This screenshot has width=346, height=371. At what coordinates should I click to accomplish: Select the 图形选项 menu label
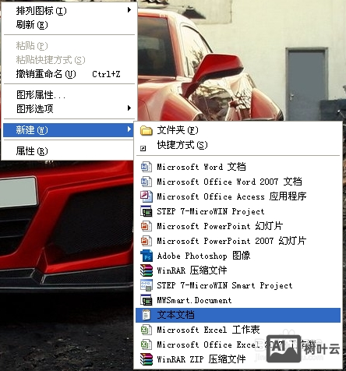tap(35, 108)
